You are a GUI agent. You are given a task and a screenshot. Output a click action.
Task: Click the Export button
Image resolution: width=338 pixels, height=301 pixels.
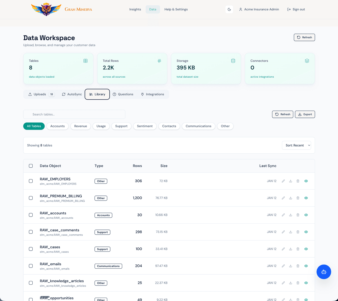(305, 114)
